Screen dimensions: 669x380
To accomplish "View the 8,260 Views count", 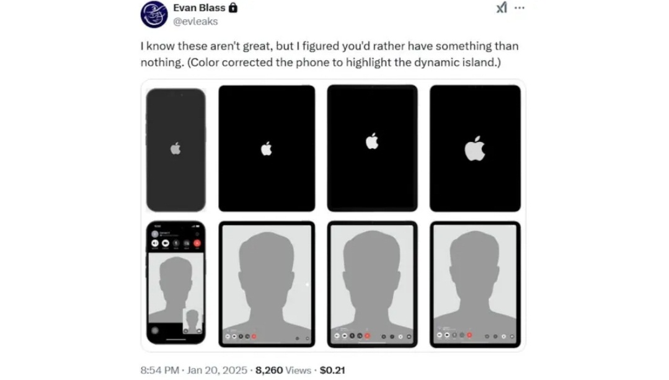I will click(x=283, y=370).
